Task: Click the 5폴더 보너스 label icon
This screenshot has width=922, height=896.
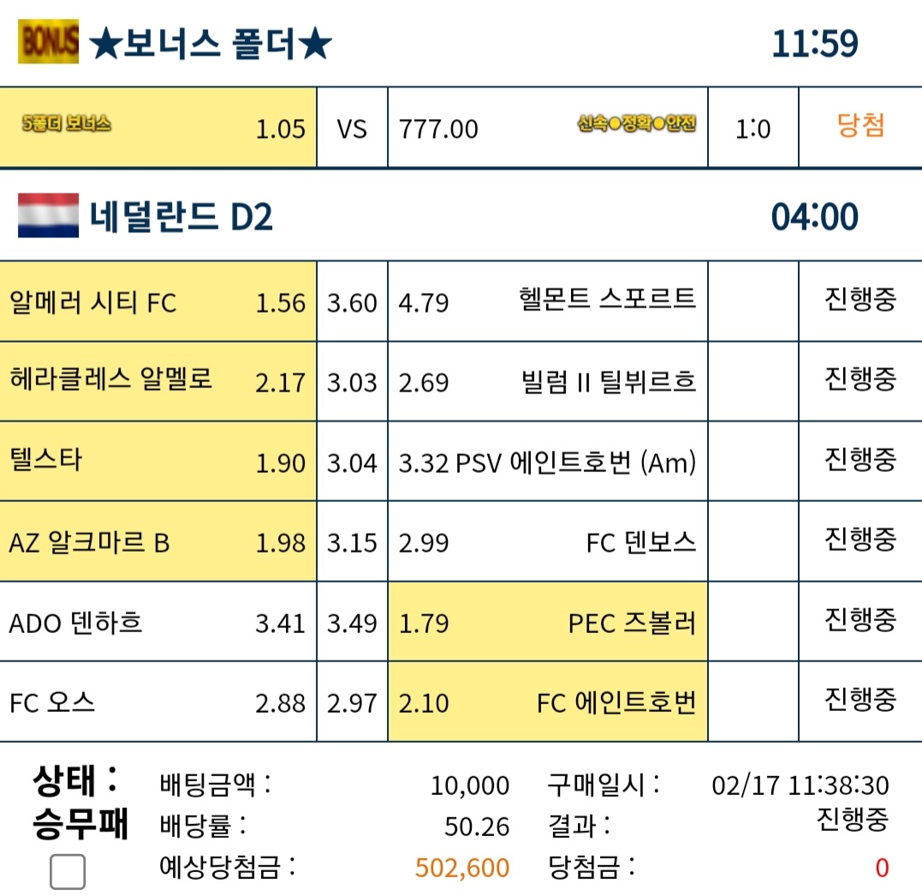Action: tap(67, 123)
